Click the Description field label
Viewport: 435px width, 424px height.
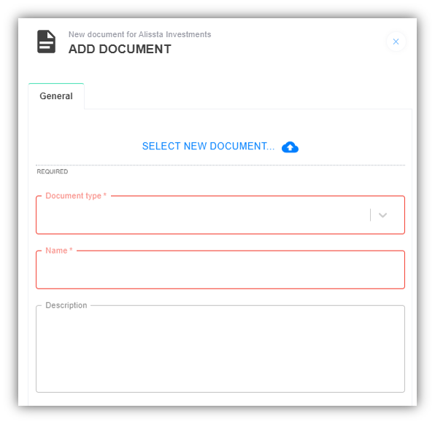point(66,305)
